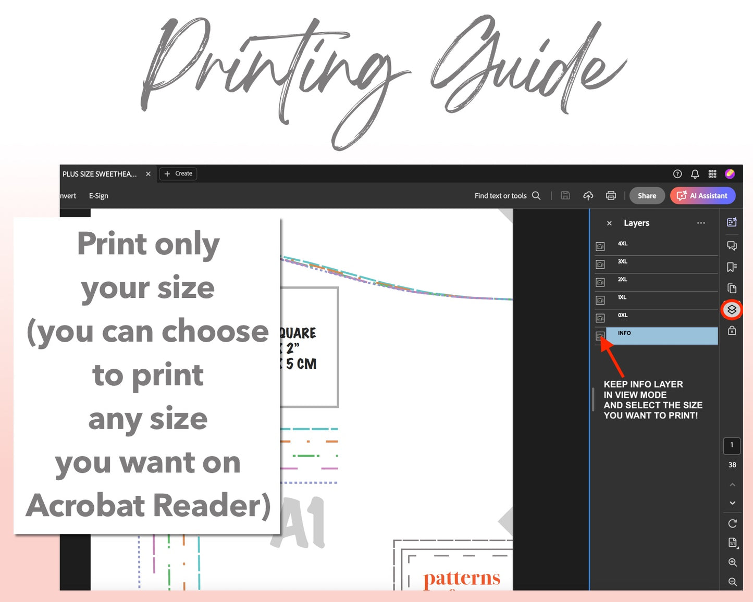753x602 pixels.
Task: Open the E-Sign menu
Action: (98, 196)
